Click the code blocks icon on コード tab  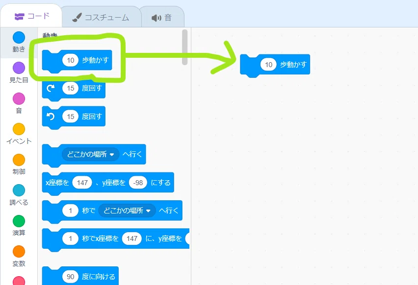coord(19,17)
